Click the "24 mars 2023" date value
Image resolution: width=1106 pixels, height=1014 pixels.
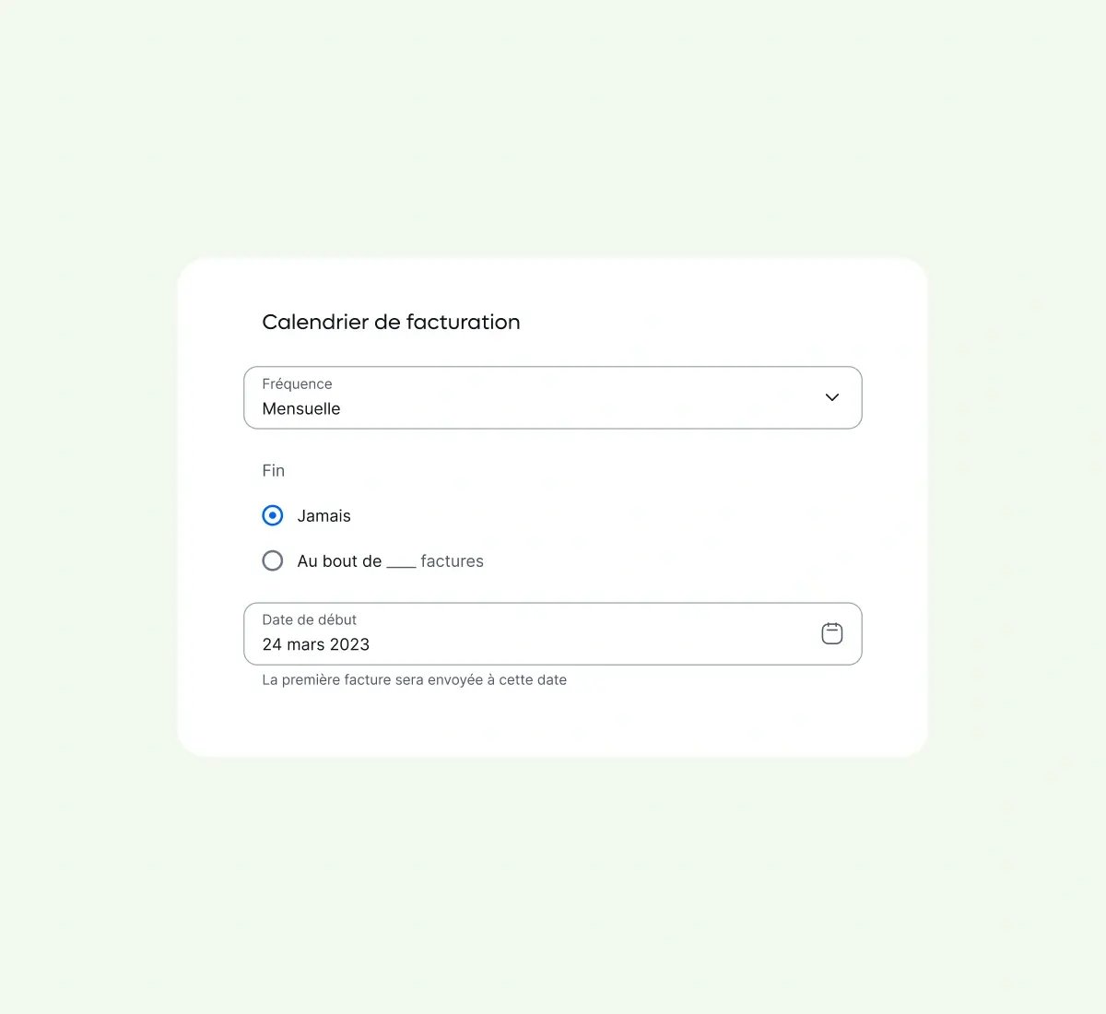click(315, 644)
